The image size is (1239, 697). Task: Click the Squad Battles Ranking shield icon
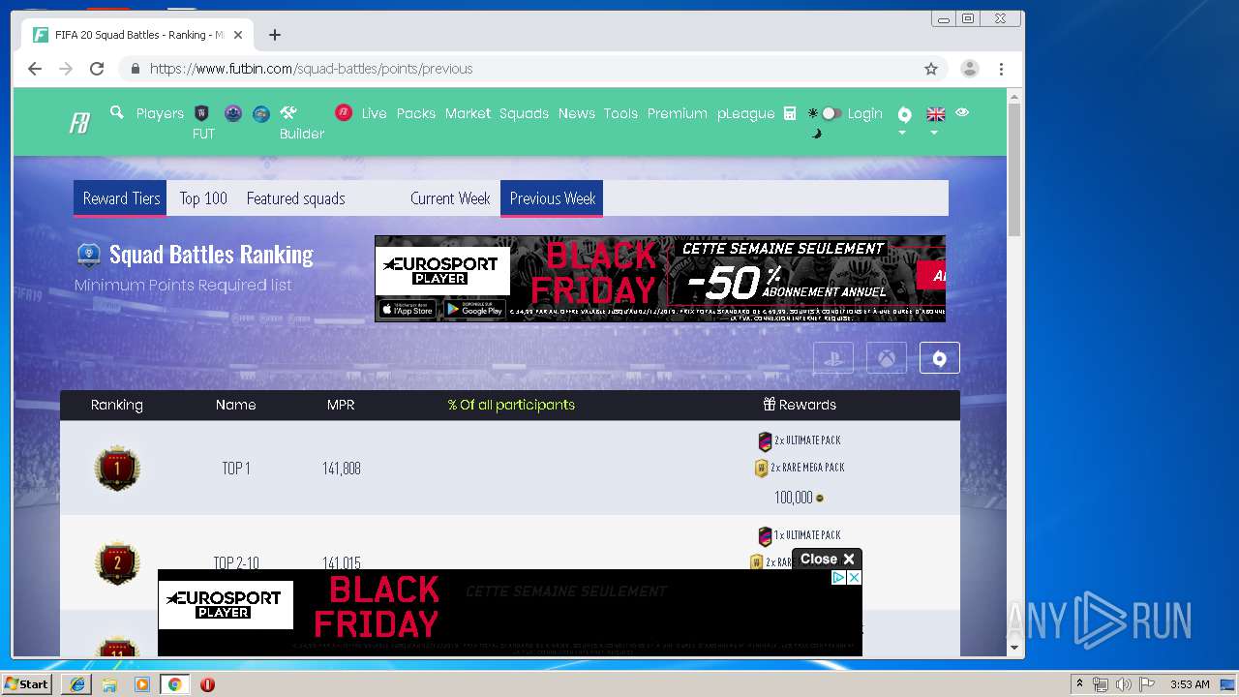[89, 255]
